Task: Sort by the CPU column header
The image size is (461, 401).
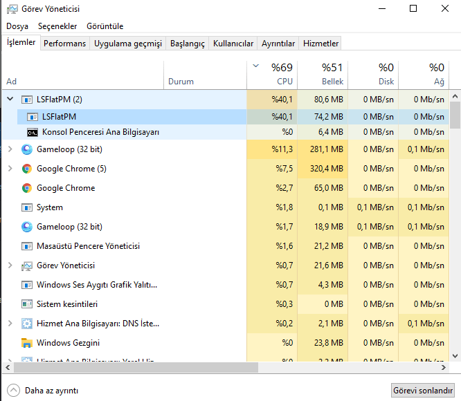Action: pyautogui.click(x=272, y=75)
